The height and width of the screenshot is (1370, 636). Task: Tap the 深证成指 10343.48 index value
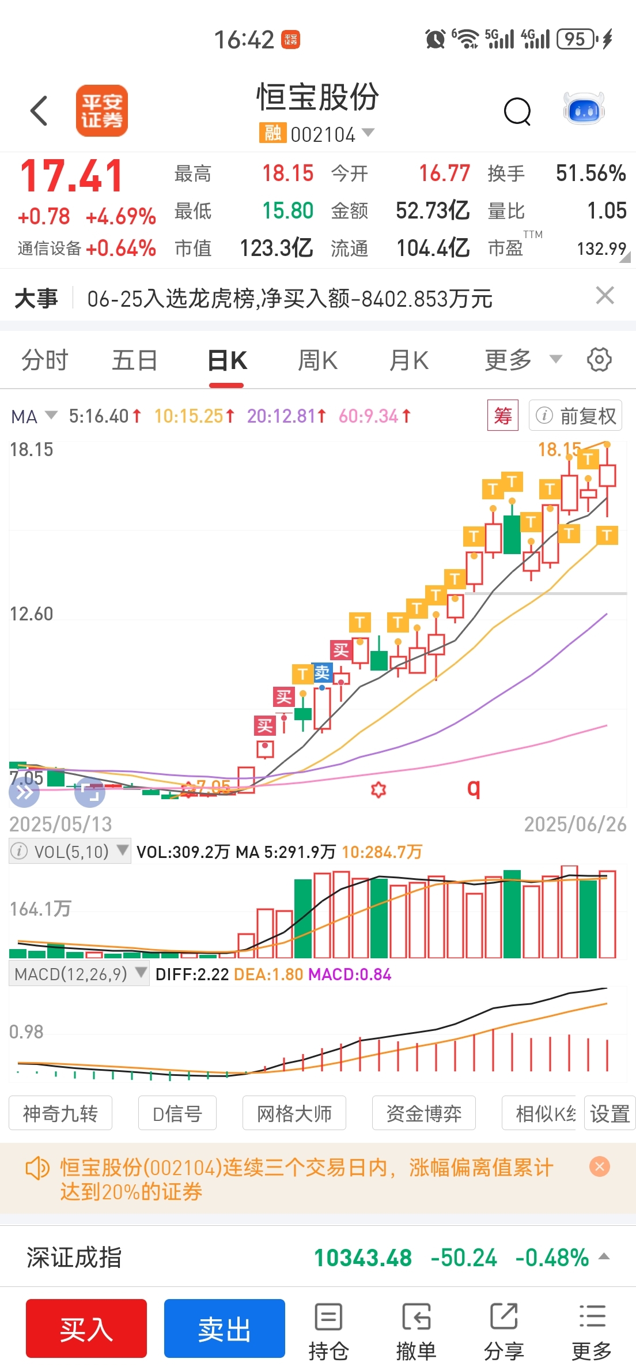click(x=363, y=1258)
